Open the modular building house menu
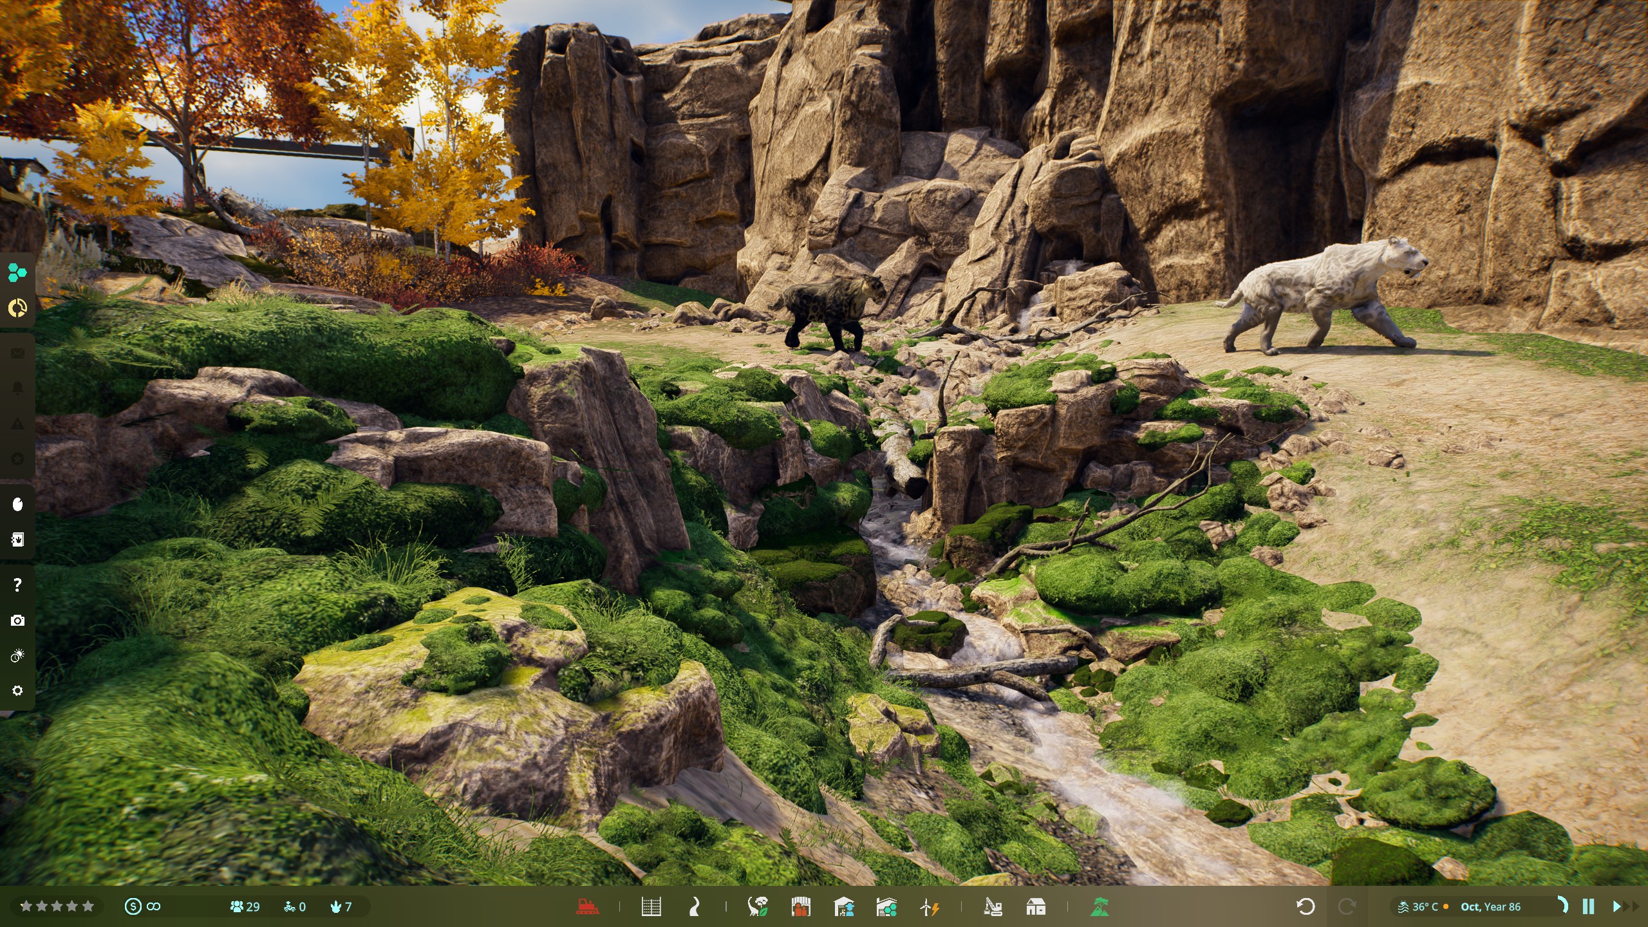Screen dimensions: 1648x927 pos(1035,907)
